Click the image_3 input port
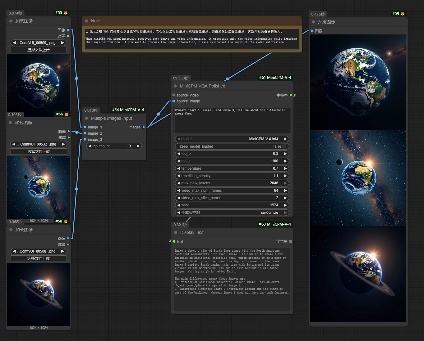 pos(85,139)
